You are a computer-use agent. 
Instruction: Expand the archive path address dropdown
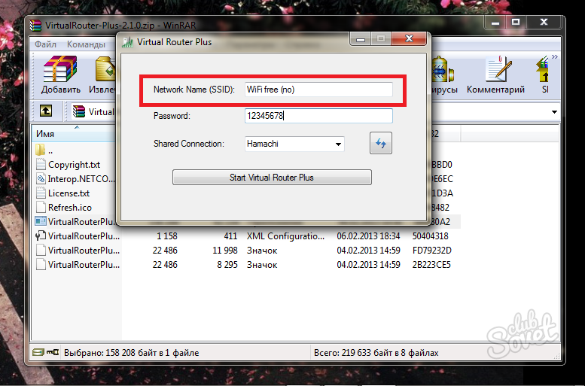coord(554,111)
